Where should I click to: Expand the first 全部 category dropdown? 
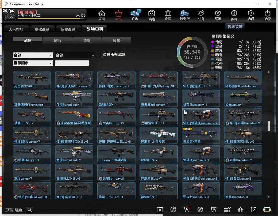[x=33, y=55]
